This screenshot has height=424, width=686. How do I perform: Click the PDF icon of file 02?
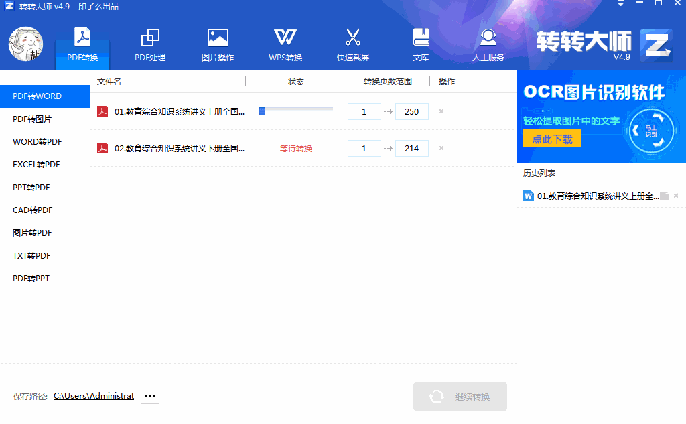pyautogui.click(x=102, y=148)
